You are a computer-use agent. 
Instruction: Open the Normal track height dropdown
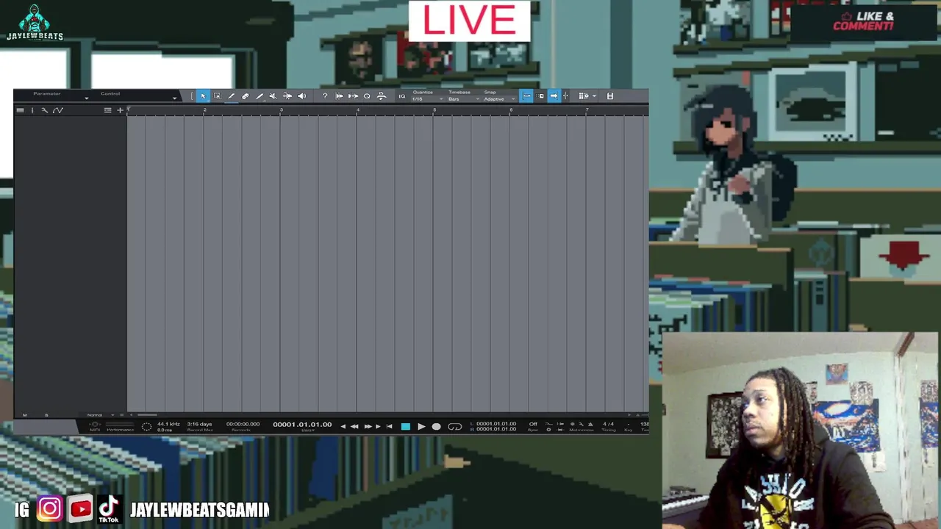100,415
